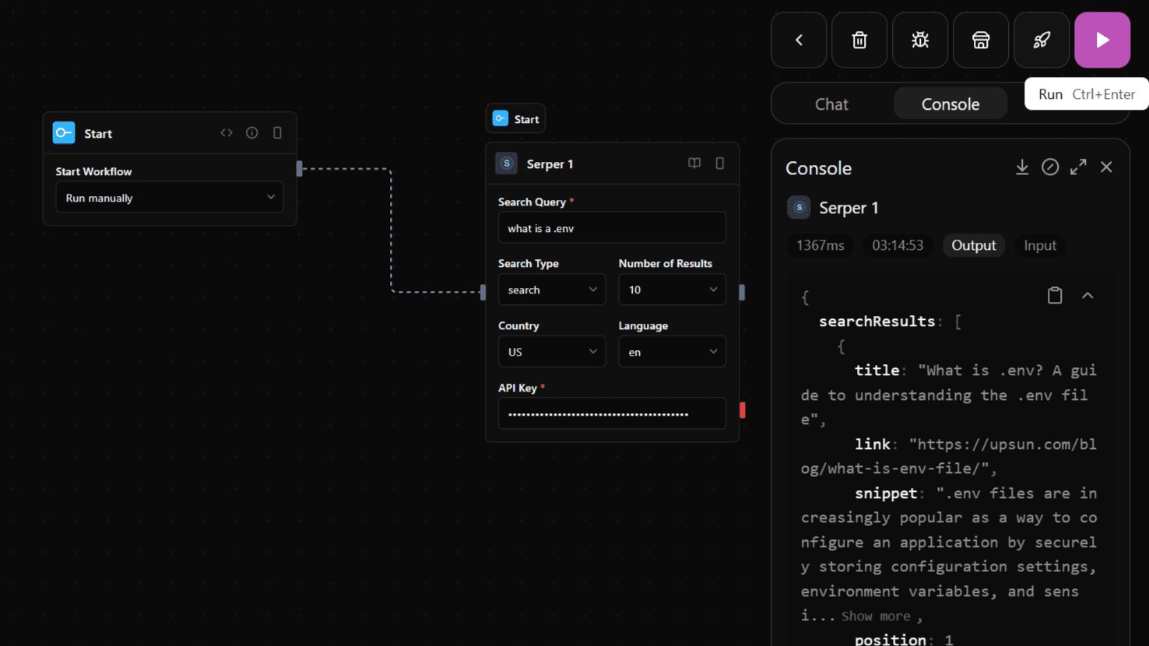This screenshot has width=1149, height=646.
Task: Click the debug bug icon in toolbar
Action: tap(919, 40)
